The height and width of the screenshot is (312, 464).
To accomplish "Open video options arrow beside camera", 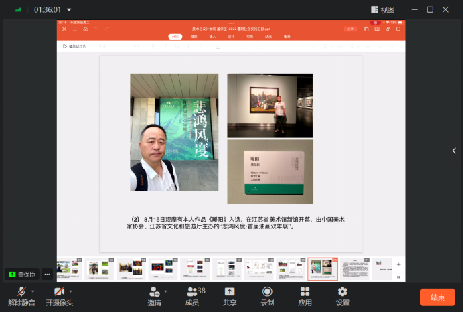I will [x=70, y=291].
